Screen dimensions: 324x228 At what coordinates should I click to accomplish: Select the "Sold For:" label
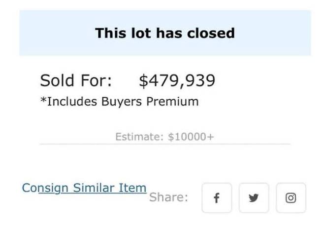point(76,80)
